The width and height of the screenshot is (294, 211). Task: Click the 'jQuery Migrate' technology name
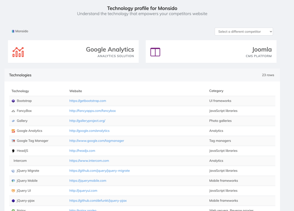pos(28,171)
